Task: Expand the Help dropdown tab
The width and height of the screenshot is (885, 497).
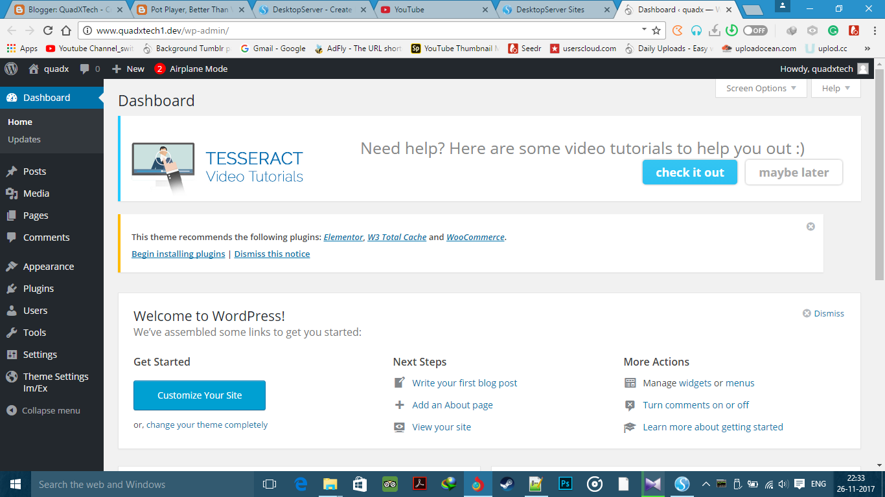Action: (836, 89)
